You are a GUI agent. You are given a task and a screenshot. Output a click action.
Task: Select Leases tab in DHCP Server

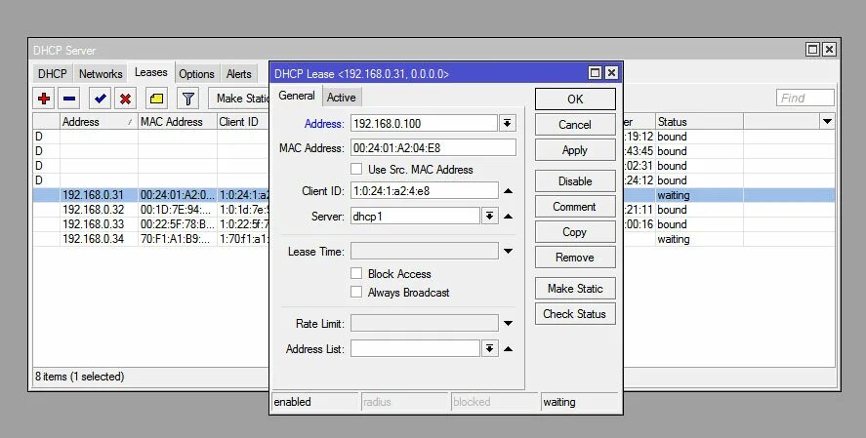tap(150, 73)
